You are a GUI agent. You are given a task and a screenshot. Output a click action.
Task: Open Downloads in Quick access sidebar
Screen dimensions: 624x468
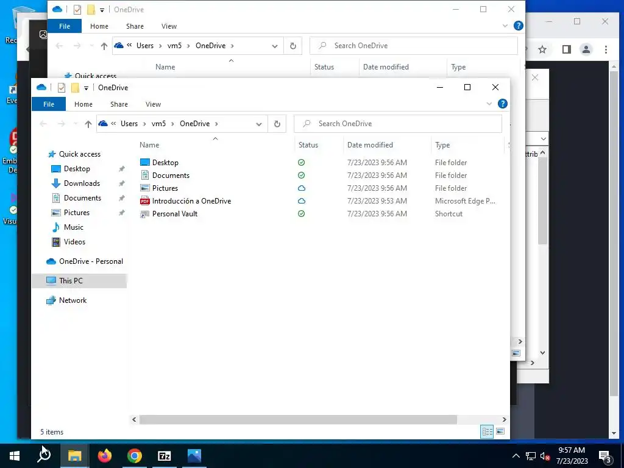(x=82, y=183)
